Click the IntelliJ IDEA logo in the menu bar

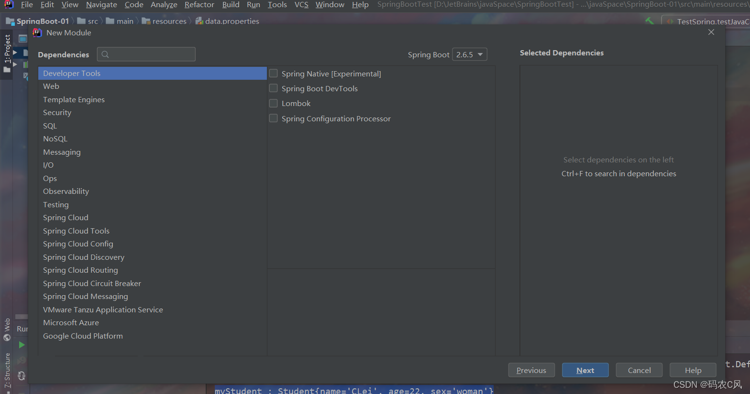8,4
